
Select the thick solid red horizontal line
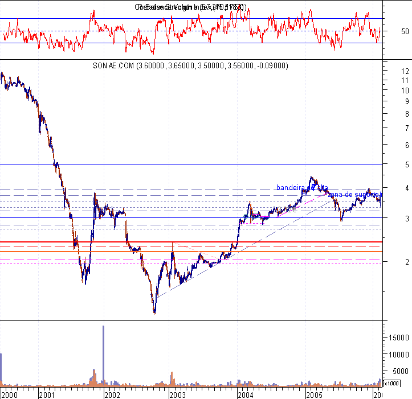click(x=191, y=242)
